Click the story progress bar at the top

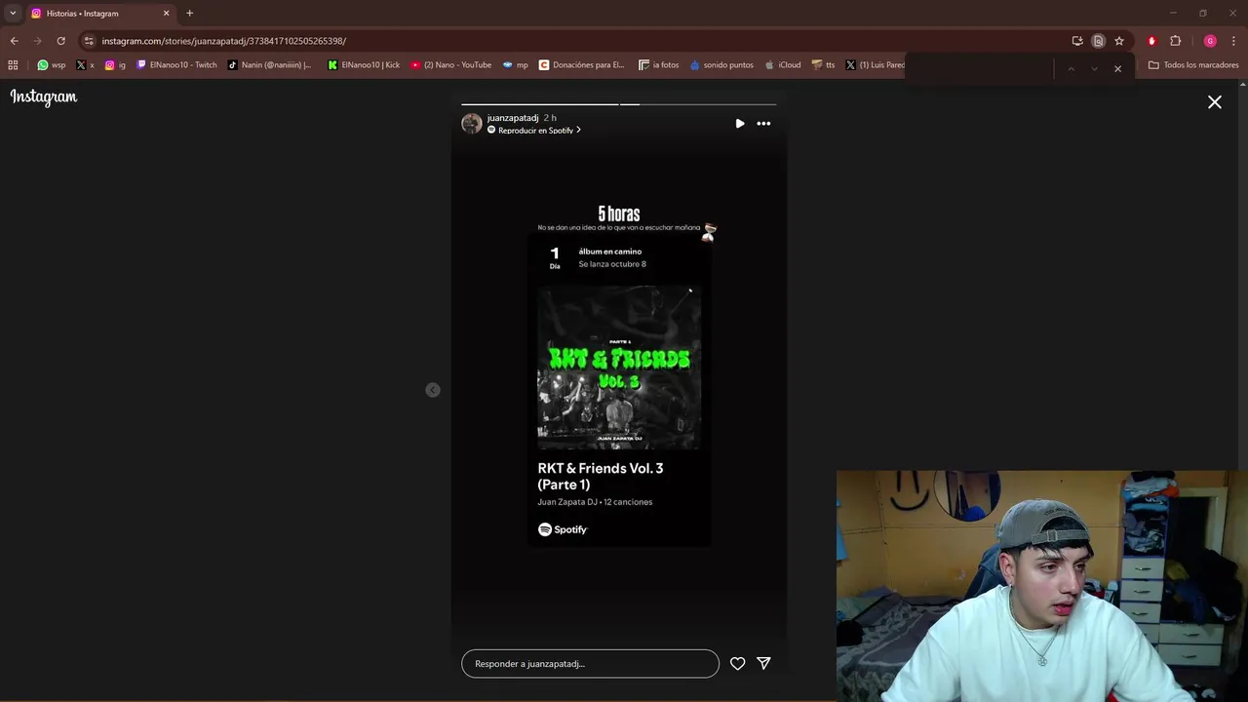point(619,103)
